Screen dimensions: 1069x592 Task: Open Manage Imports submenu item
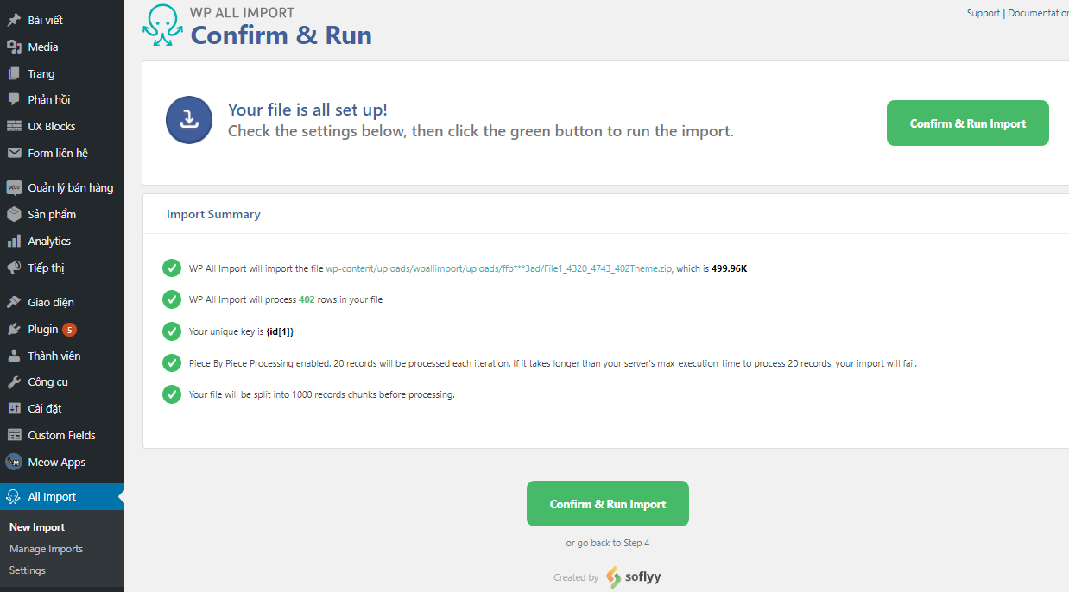click(46, 549)
